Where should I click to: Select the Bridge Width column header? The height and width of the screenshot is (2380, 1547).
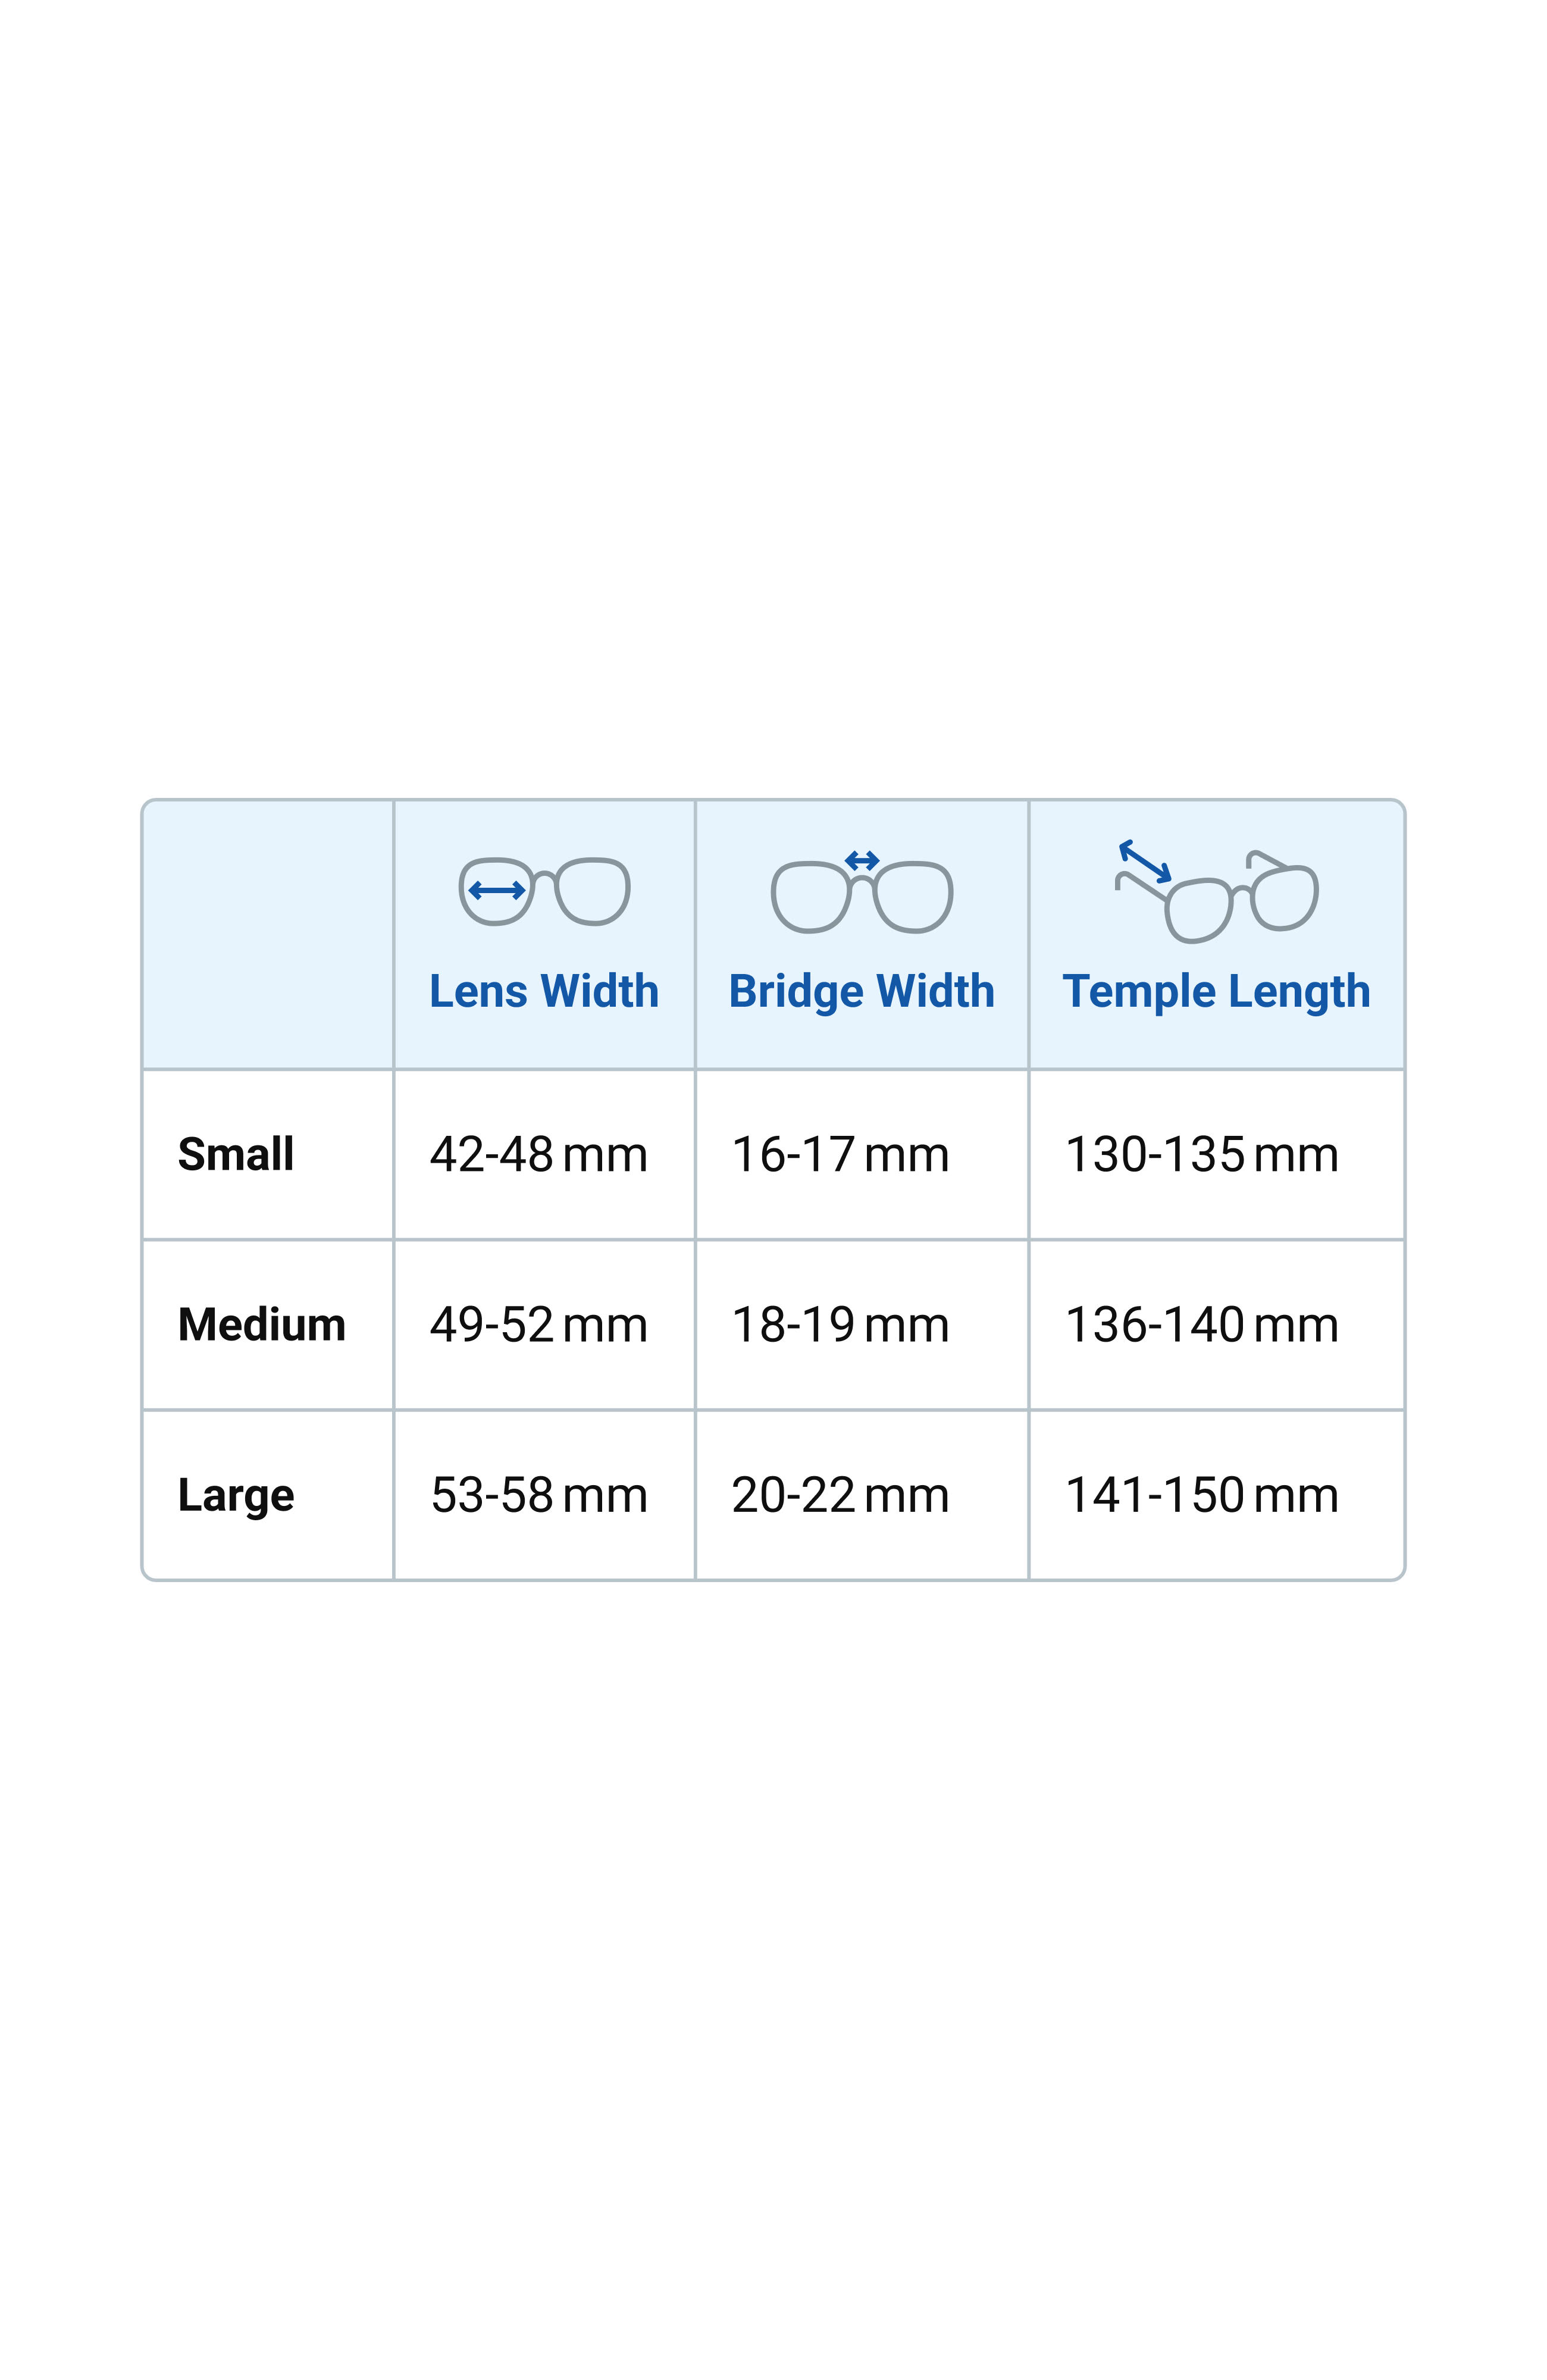tap(861, 992)
